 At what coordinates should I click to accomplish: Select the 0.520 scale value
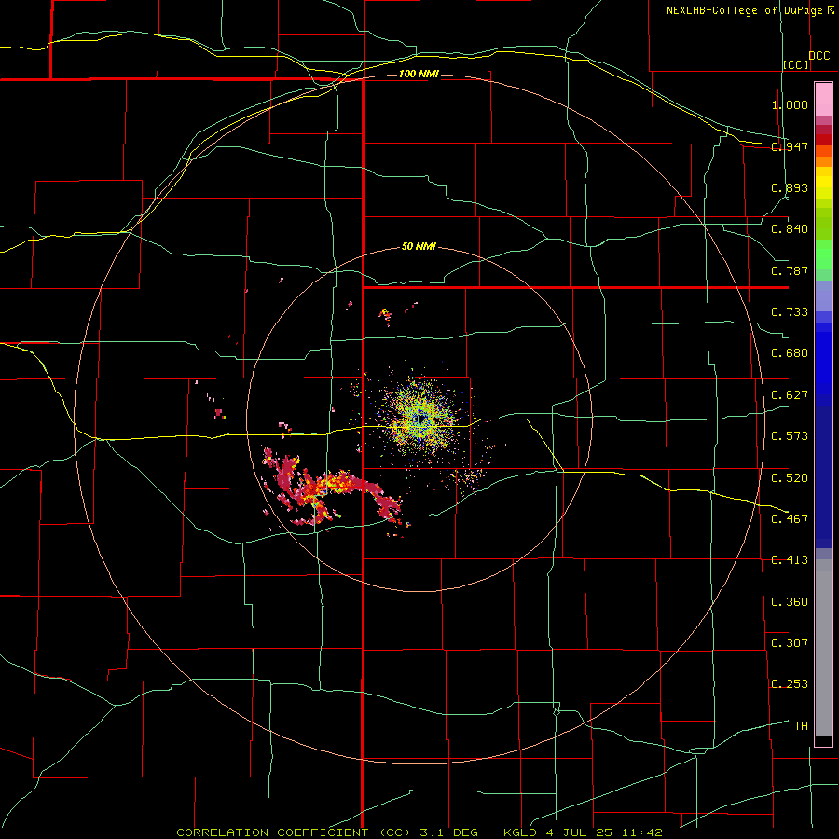[790, 478]
